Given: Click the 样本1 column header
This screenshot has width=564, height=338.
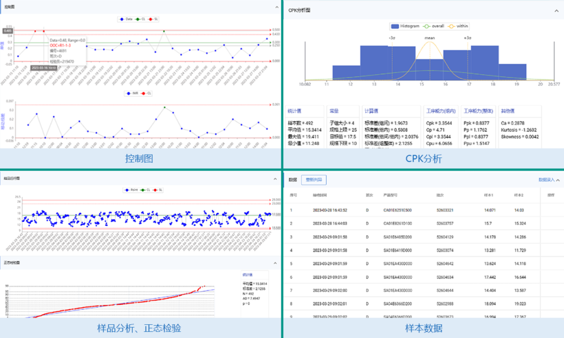Looking at the screenshot, I should [489, 195].
